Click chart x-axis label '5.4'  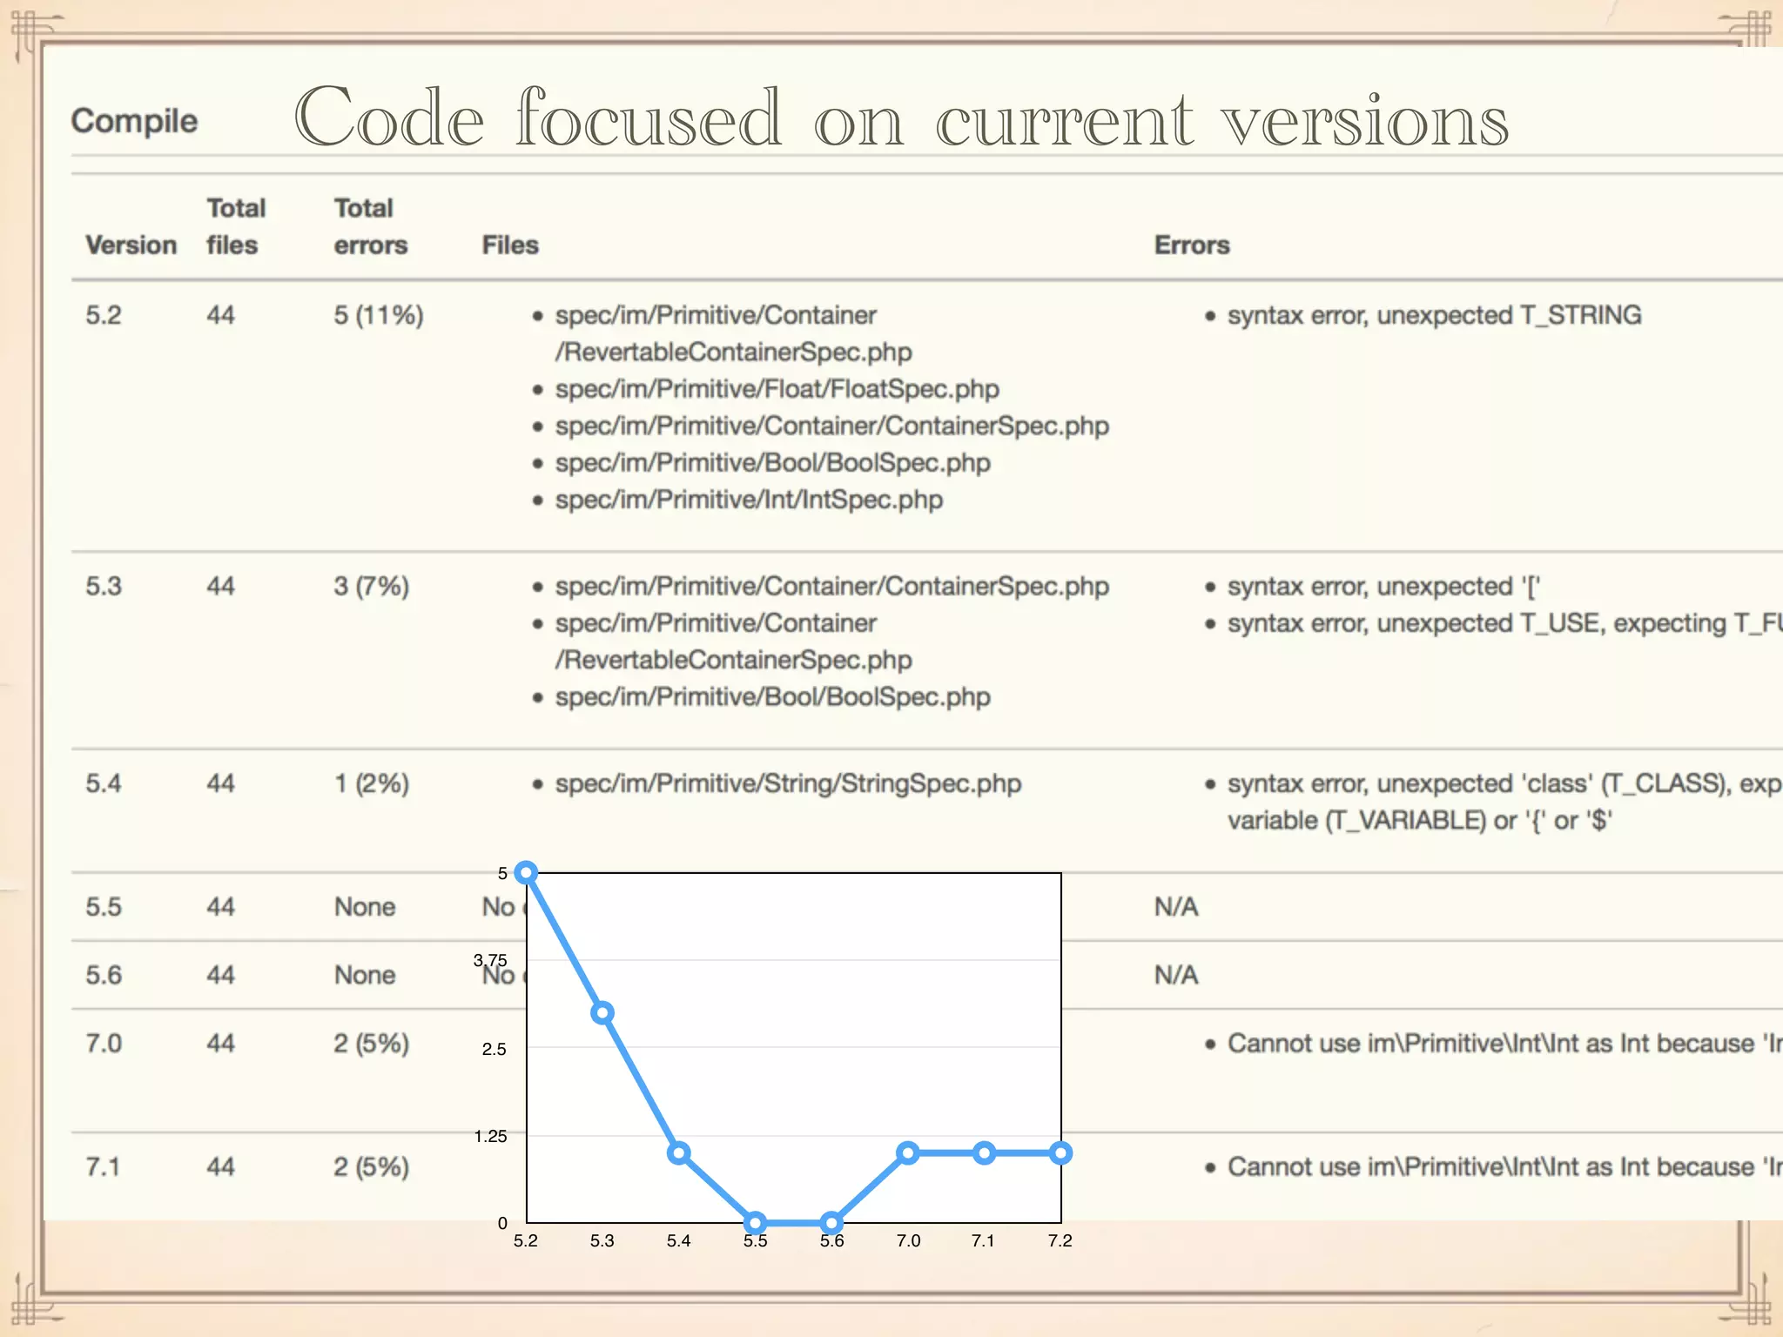point(678,1240)
